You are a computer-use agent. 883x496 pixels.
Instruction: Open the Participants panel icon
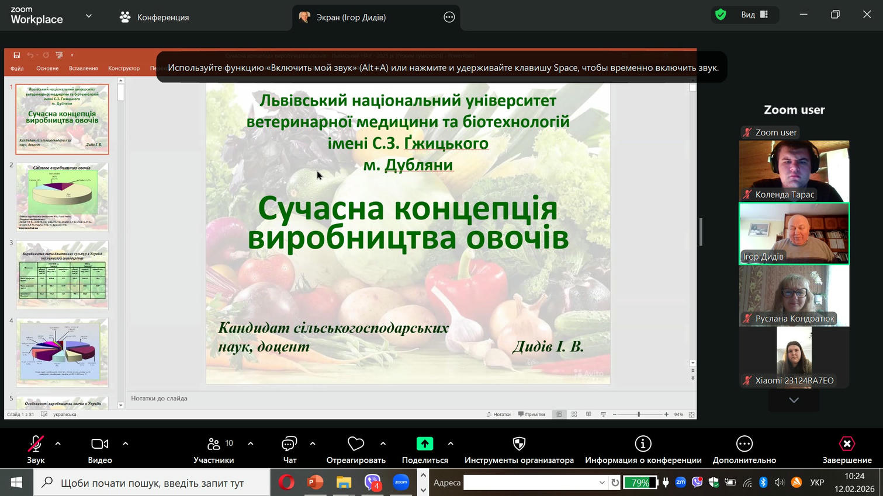click(x=213, y=444)
